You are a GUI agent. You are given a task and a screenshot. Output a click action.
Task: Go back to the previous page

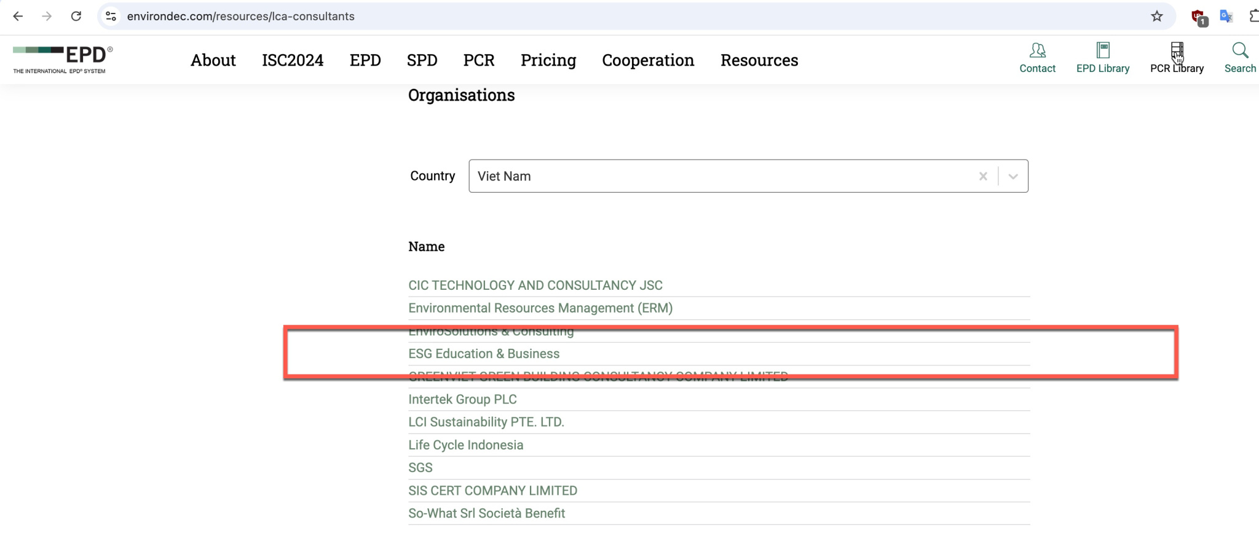point(18,17)
